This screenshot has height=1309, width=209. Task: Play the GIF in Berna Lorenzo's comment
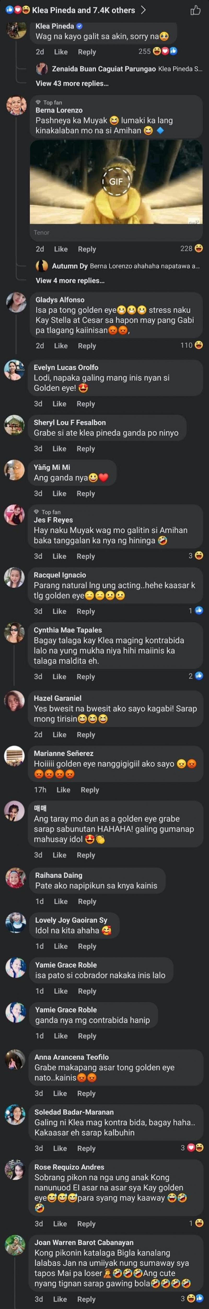point(116,181)
